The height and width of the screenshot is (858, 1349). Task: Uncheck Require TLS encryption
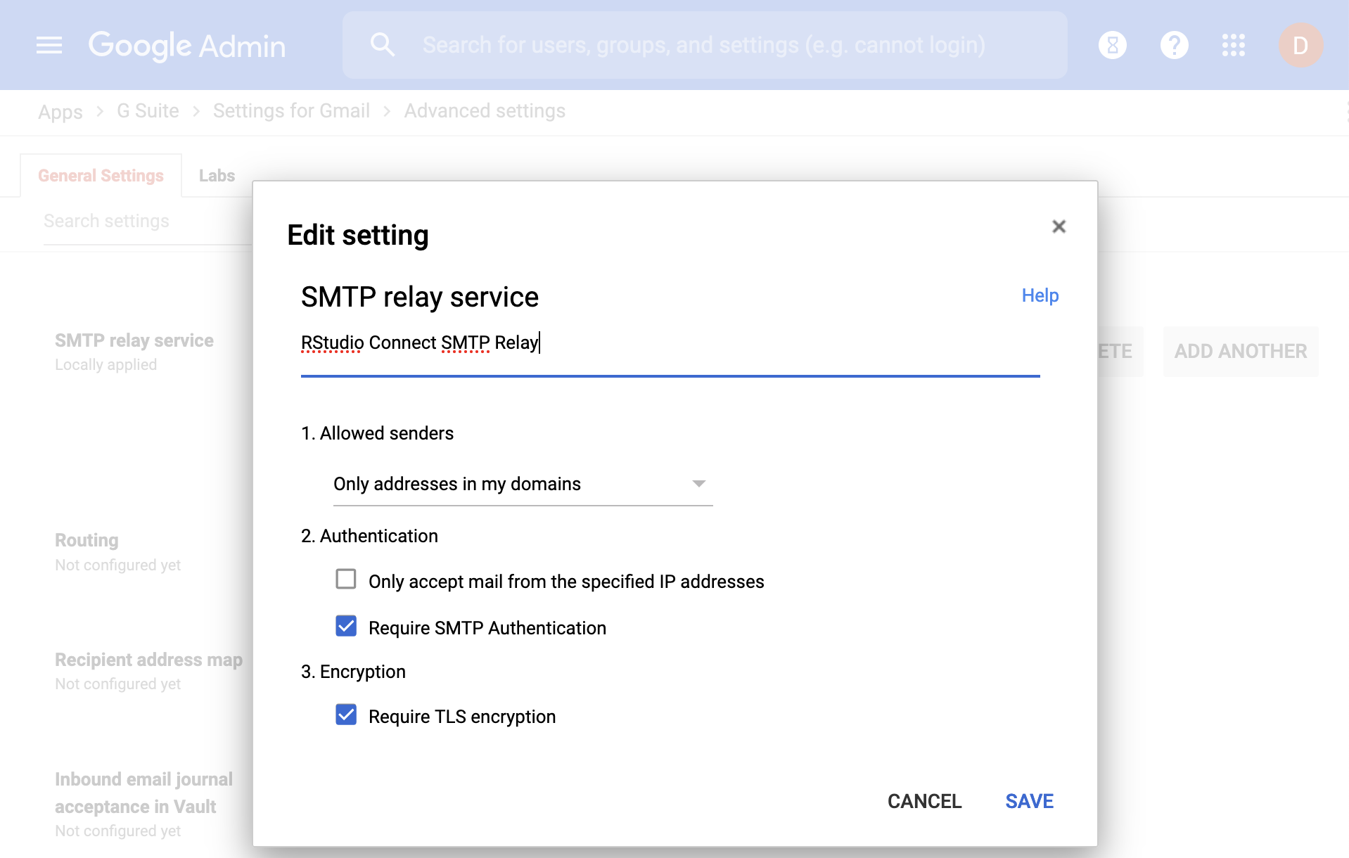[346, 715]
